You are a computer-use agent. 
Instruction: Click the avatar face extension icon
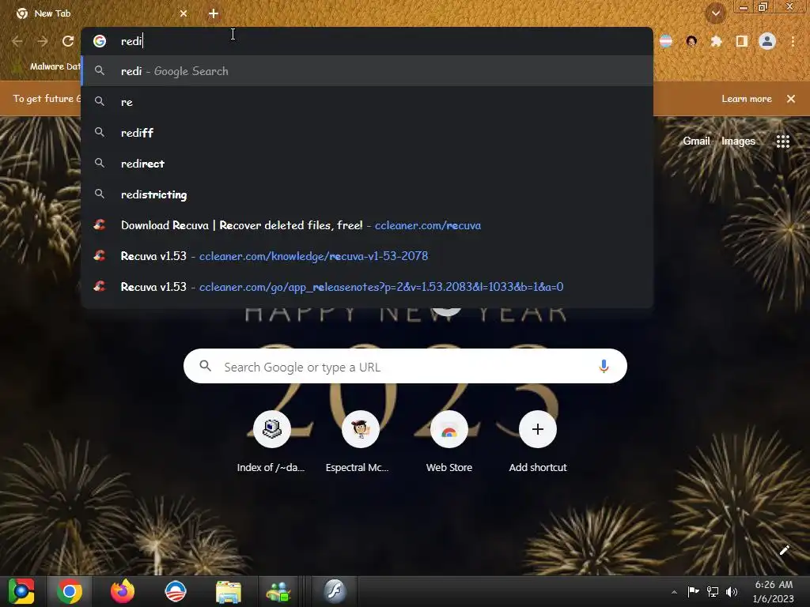pyautogui.click(x=691, y=41)
